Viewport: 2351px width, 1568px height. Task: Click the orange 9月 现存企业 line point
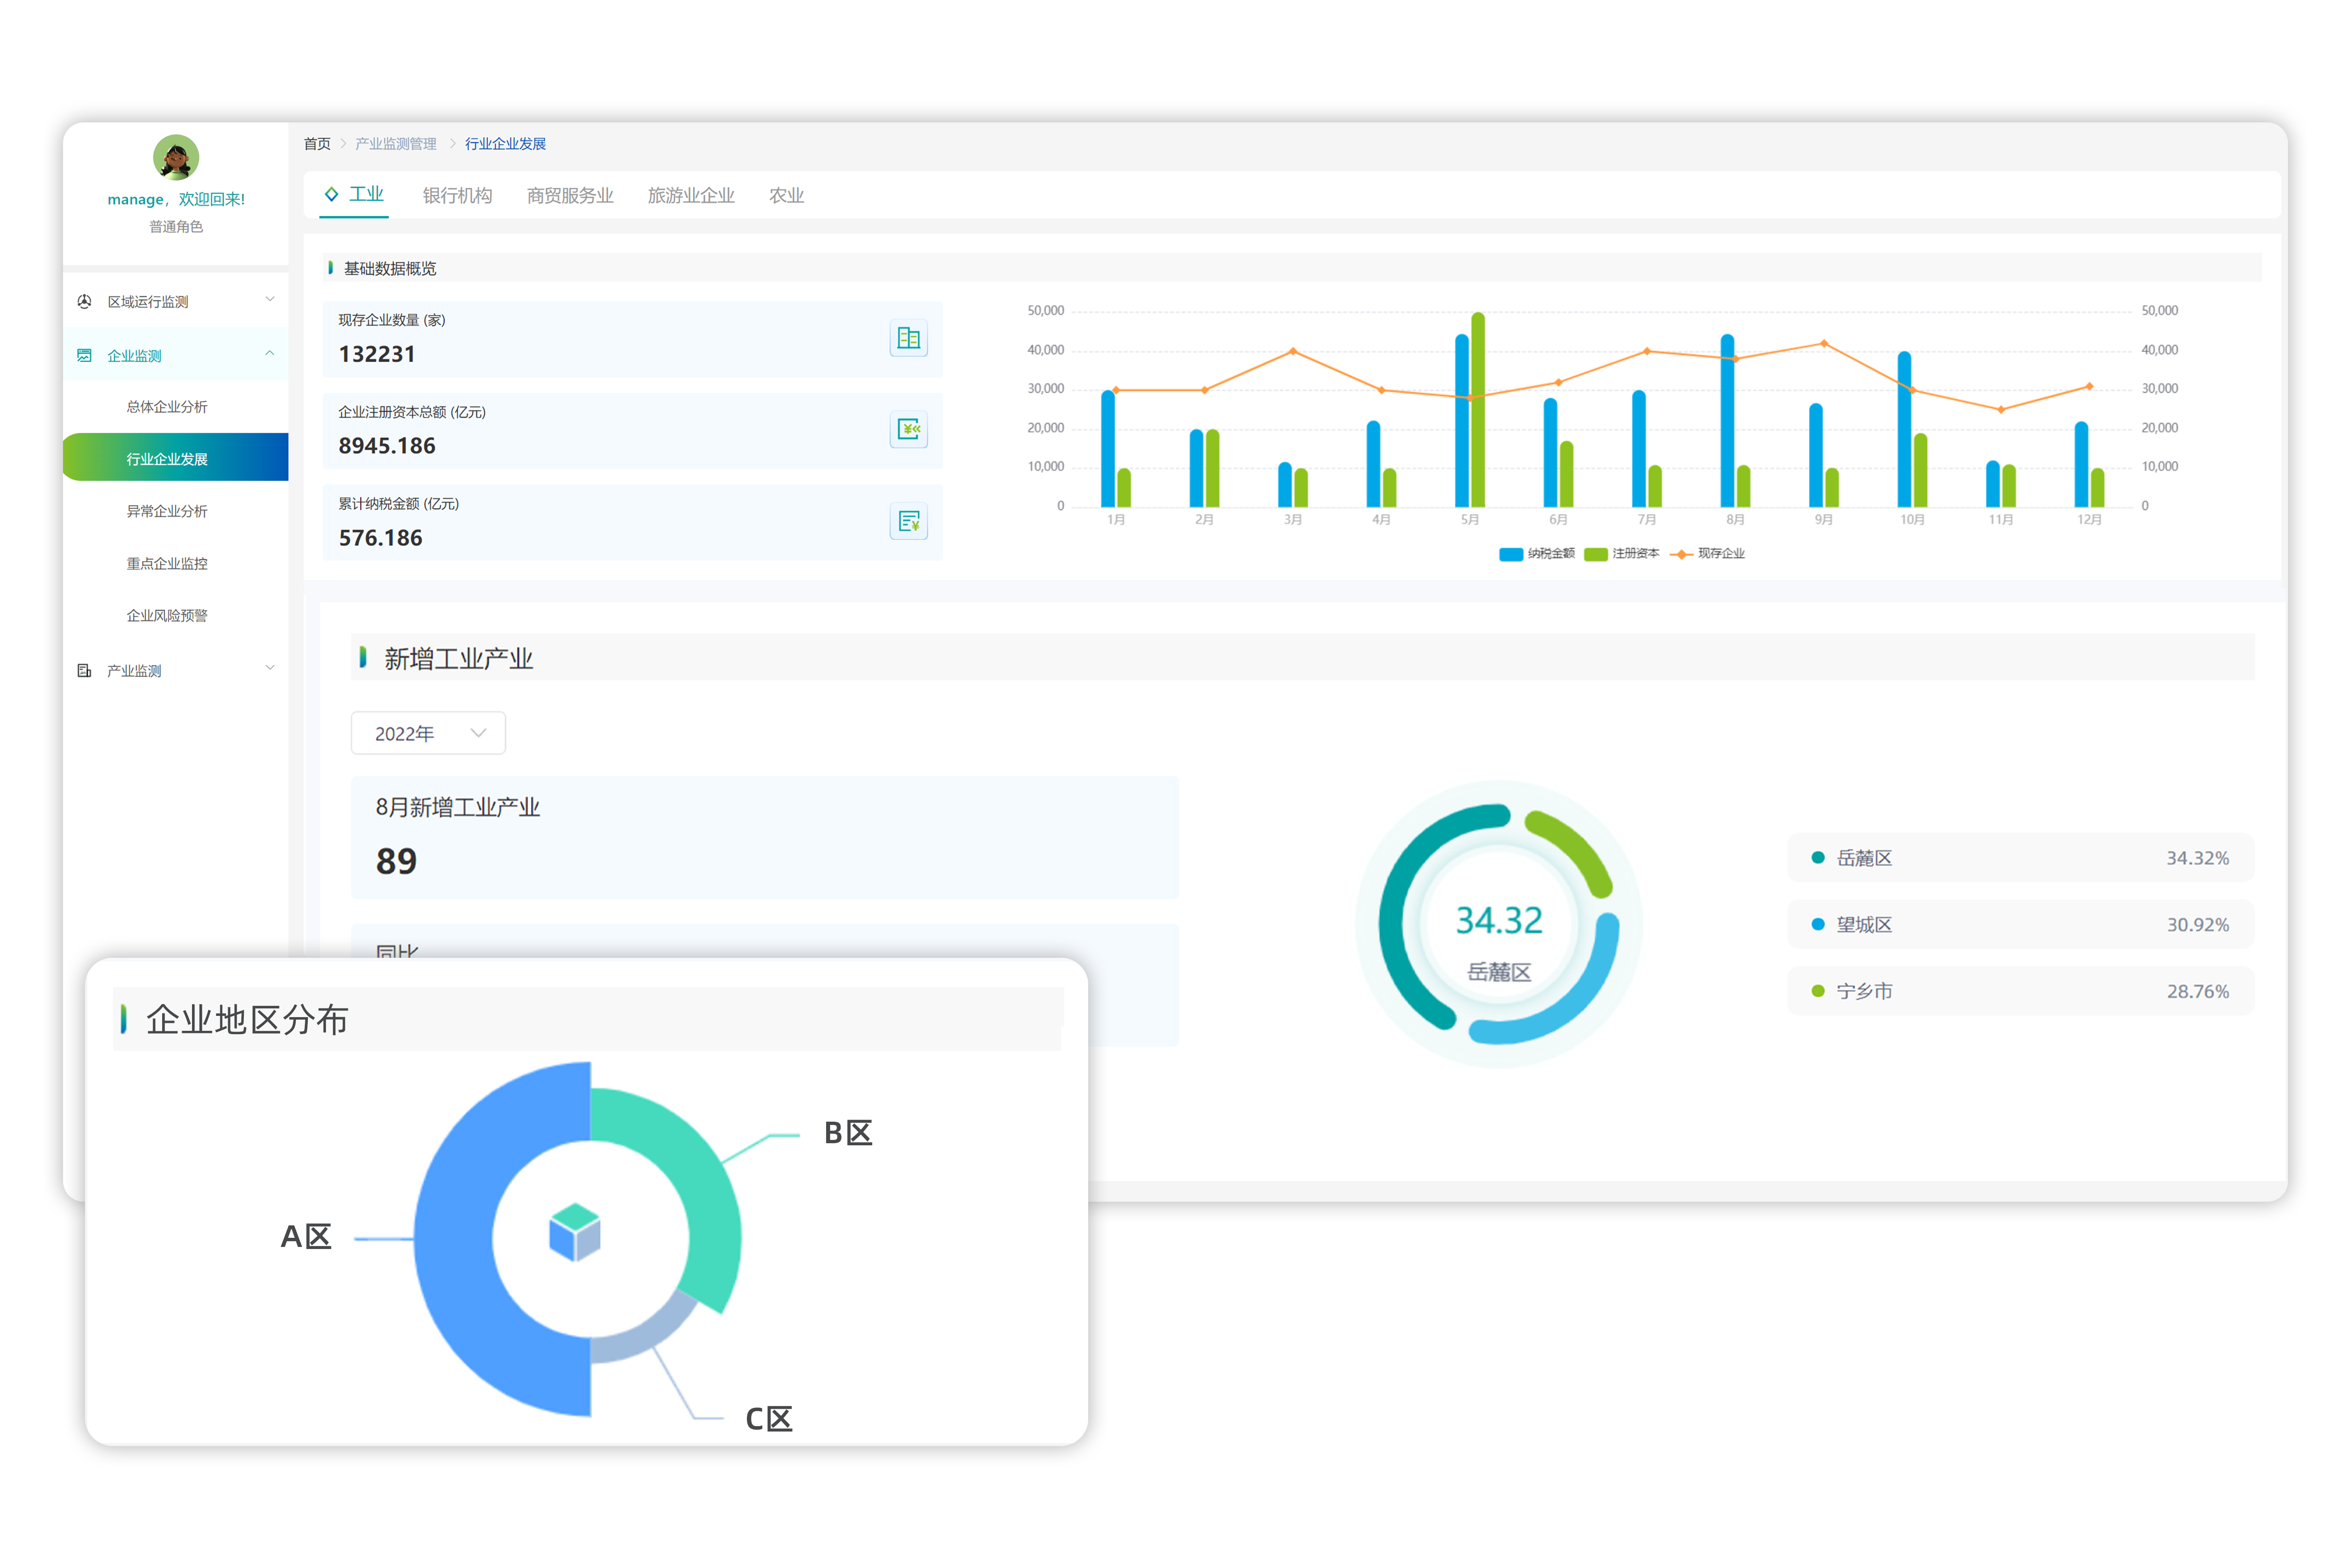1824,343
